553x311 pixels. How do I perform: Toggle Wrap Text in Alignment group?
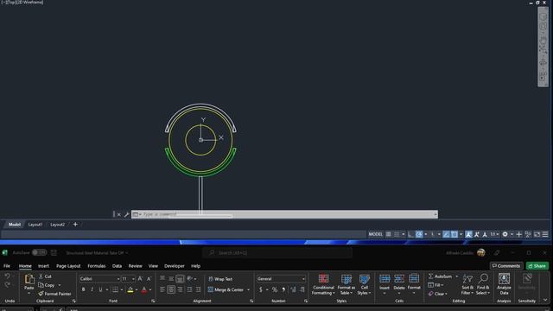click(220, 279)
